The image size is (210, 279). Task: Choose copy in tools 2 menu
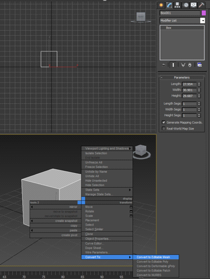pyautogui.click(x=55, y=226)
